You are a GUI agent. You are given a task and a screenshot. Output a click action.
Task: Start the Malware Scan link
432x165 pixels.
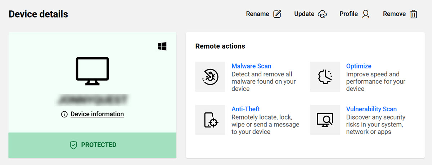pos(251,66)
